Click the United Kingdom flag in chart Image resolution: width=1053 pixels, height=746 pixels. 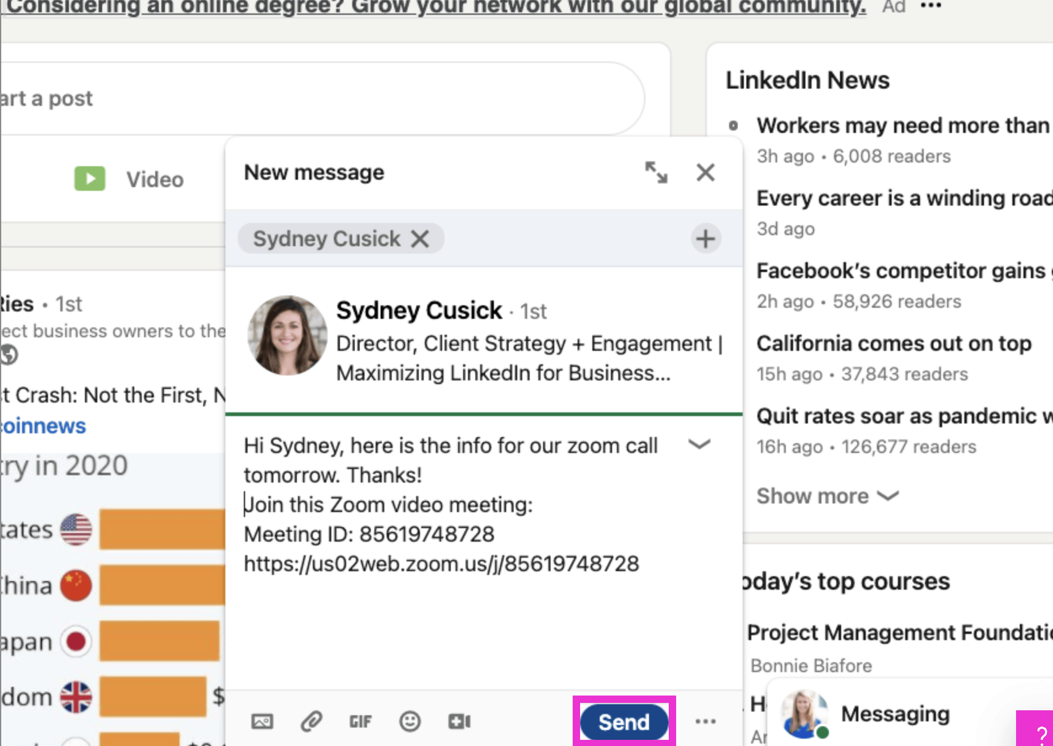tap(76, 697)
